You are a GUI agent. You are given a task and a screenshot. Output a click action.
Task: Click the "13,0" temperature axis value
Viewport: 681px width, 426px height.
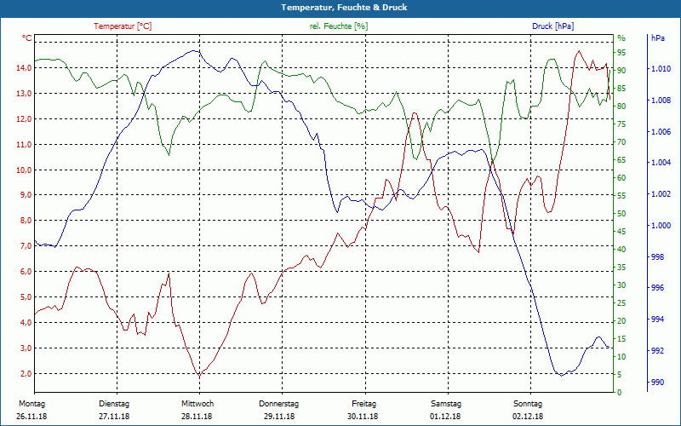(24, 94)
